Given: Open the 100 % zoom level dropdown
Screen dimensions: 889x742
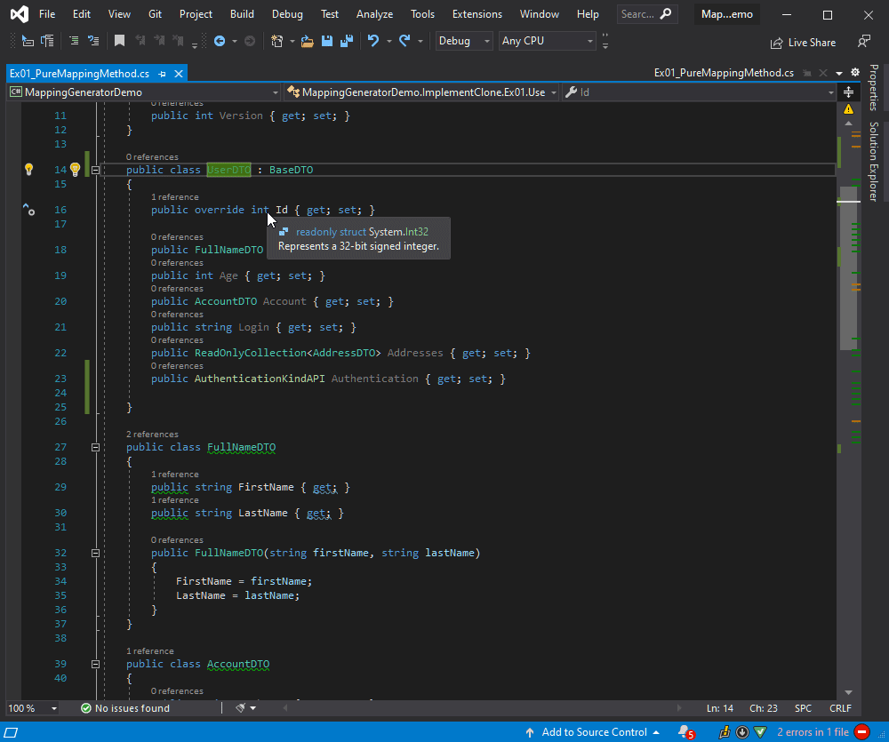Looking at the screenshot, I should tap(54, 708).
